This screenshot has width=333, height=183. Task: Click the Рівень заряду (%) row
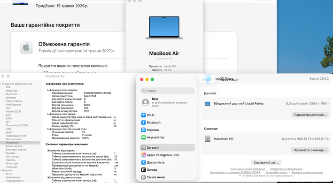(84, 126)
